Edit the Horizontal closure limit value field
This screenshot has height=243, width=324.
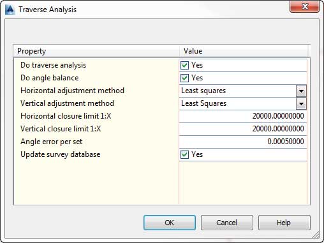point(243,116)
